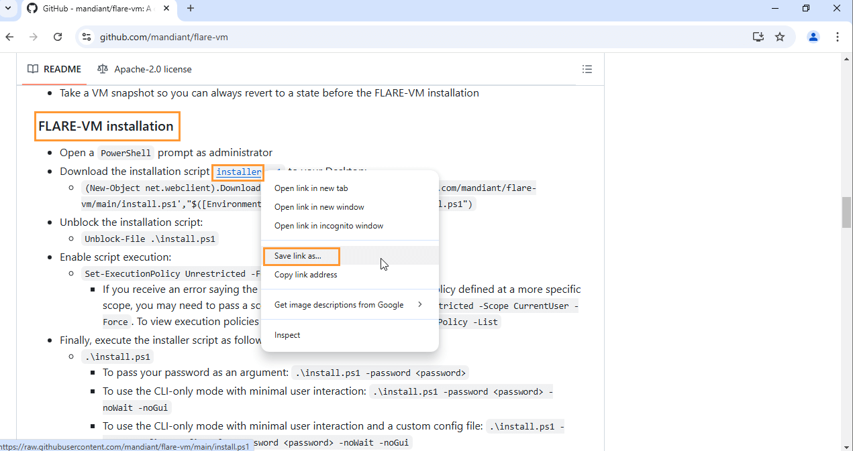The image size is (853, 451).
Task: Click the scrollbar down arrow
Action: click(x=847, y=446)
